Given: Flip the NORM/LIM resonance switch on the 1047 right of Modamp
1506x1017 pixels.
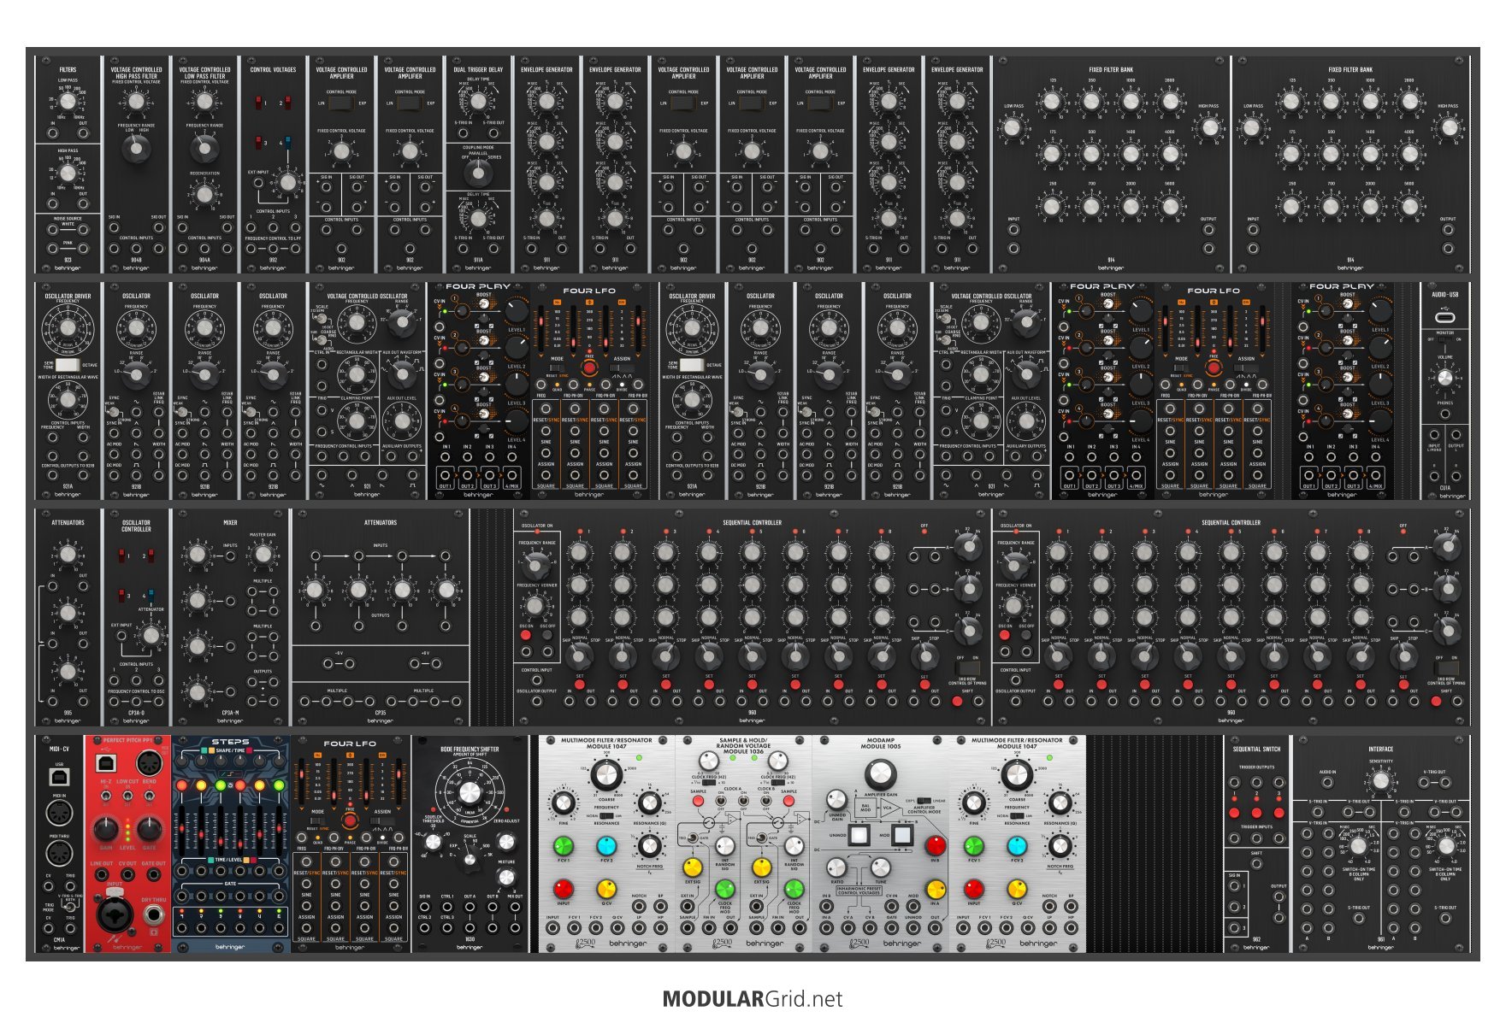Looking at the screenshot, I should (x=1017, y=816).
